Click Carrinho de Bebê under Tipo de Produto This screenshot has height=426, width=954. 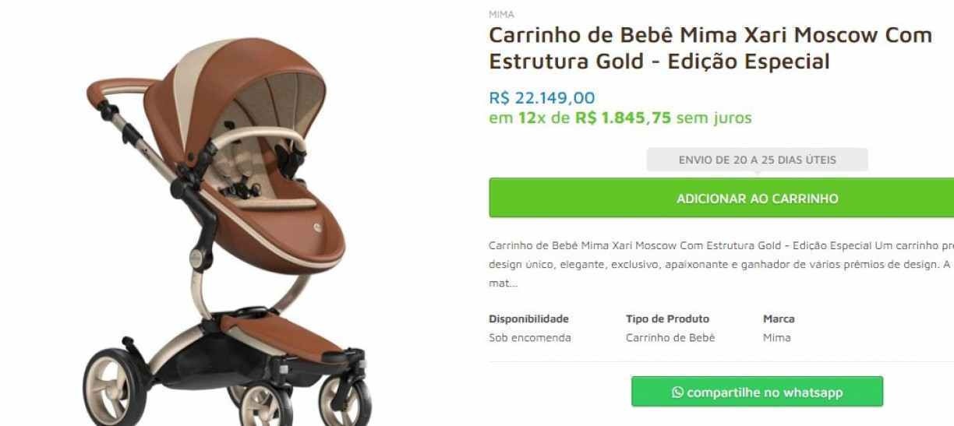tap(670, 337)
